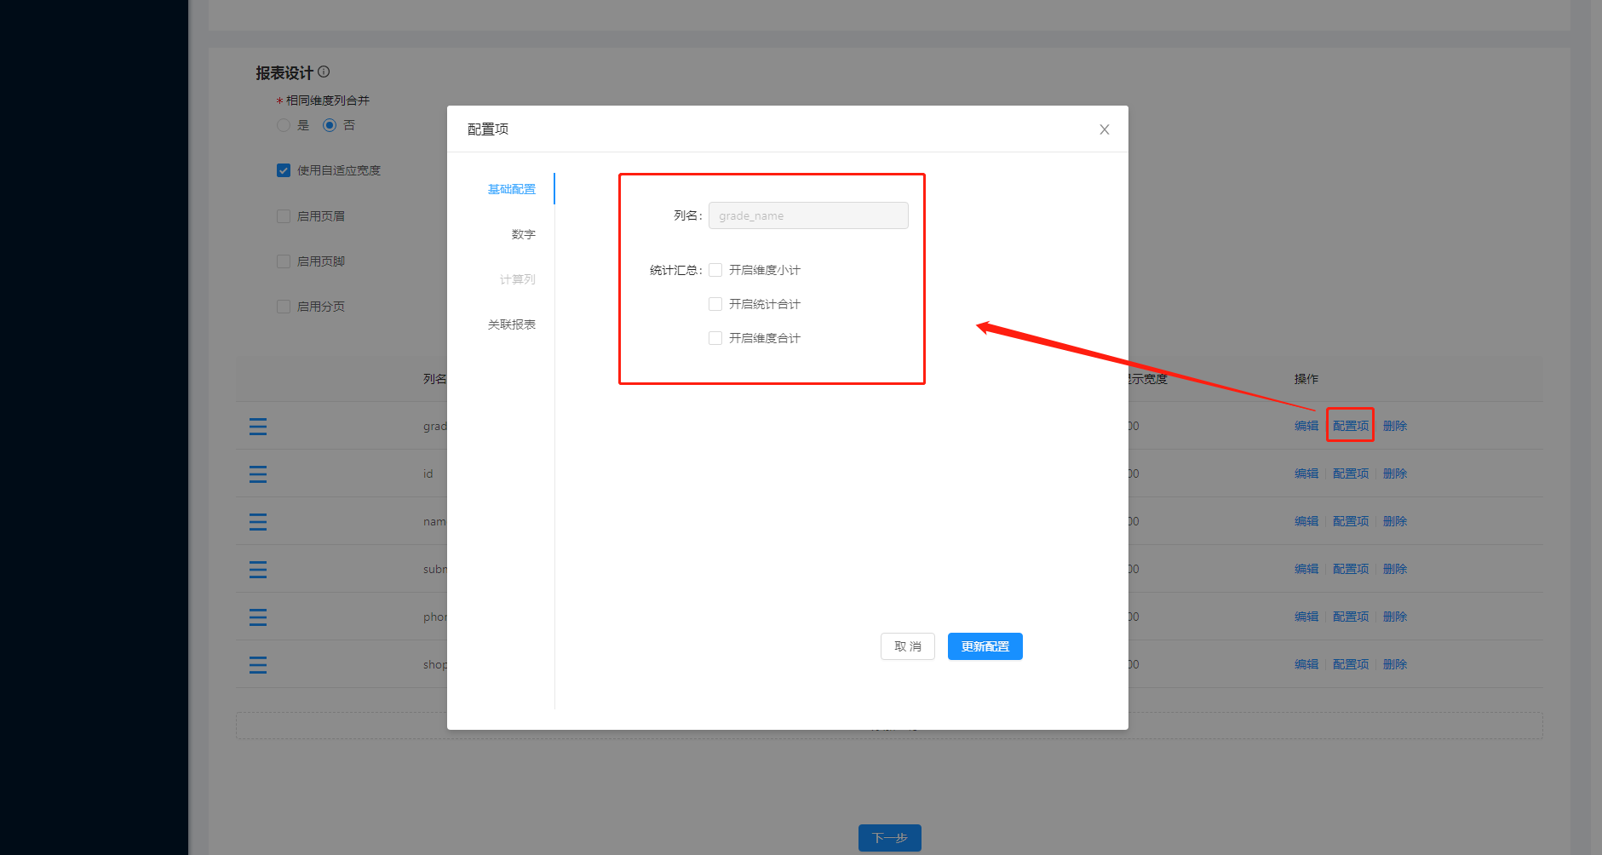The image size is (1602, 855).
Task: Click 编辑 link in phone row
Action: tap(1306, 617)
